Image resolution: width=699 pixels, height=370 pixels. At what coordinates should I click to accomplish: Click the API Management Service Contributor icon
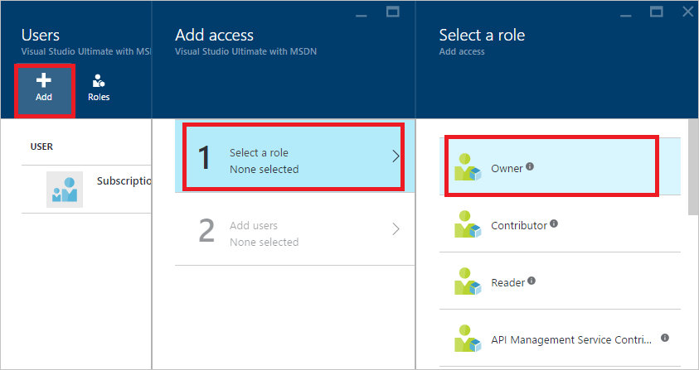point(468,339)
